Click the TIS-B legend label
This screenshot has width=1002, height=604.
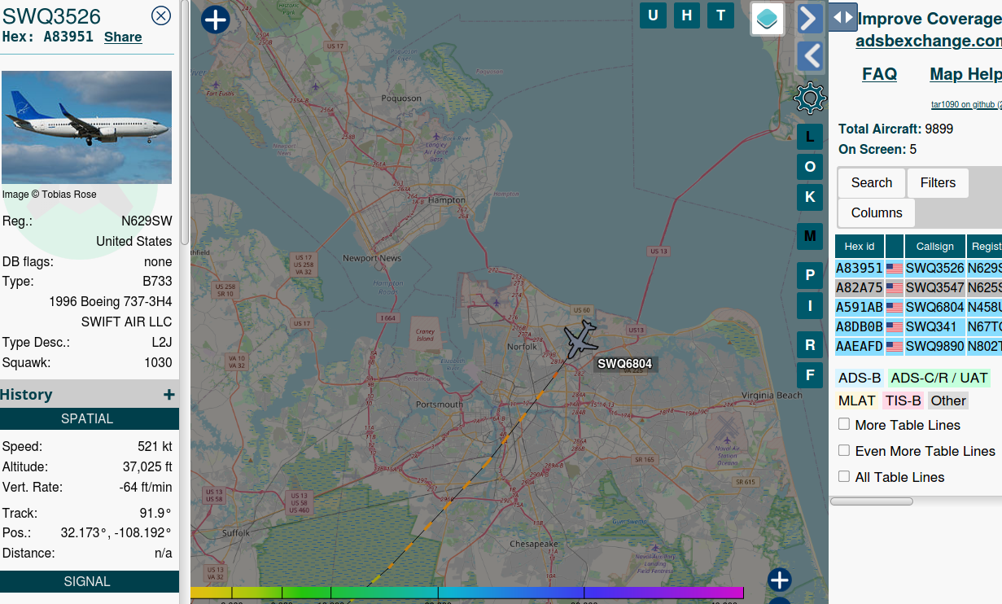click(x=904, y=400)
